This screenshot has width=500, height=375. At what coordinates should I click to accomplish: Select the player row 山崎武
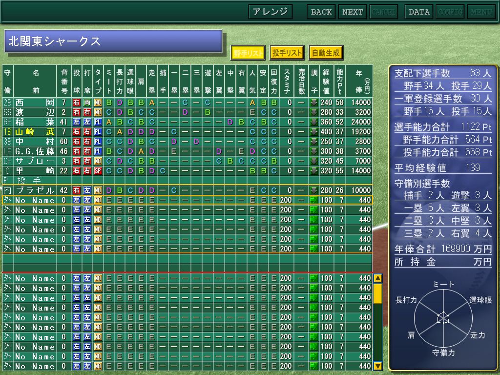pos(34,132)
